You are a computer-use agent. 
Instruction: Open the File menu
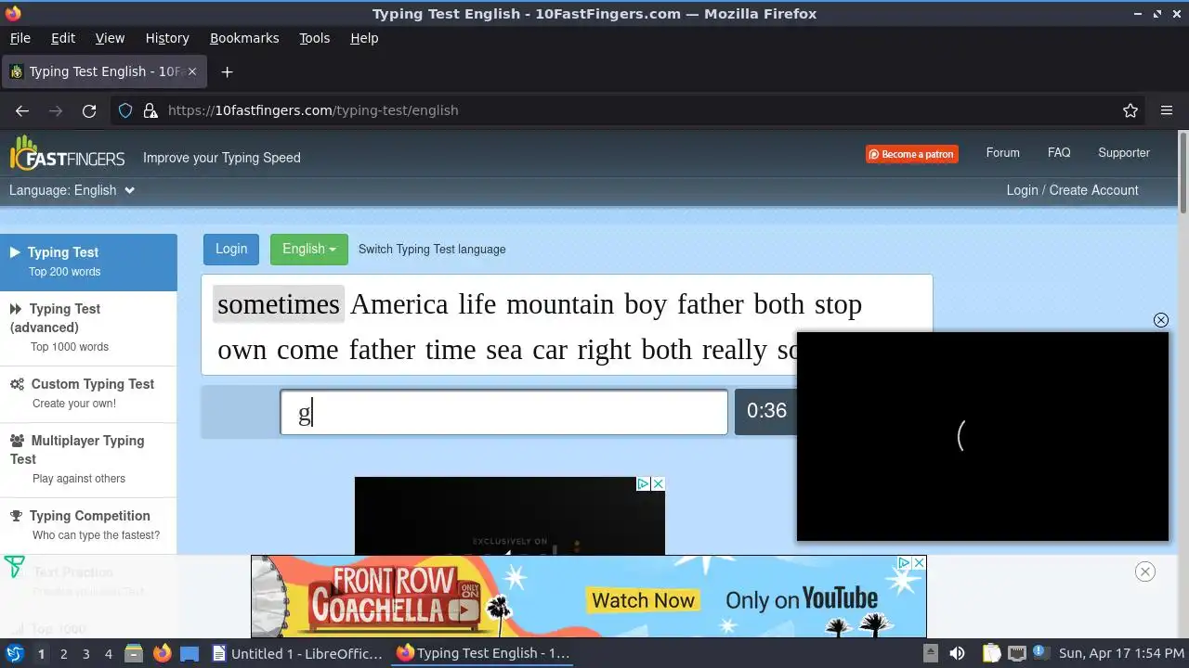(20, 38)
